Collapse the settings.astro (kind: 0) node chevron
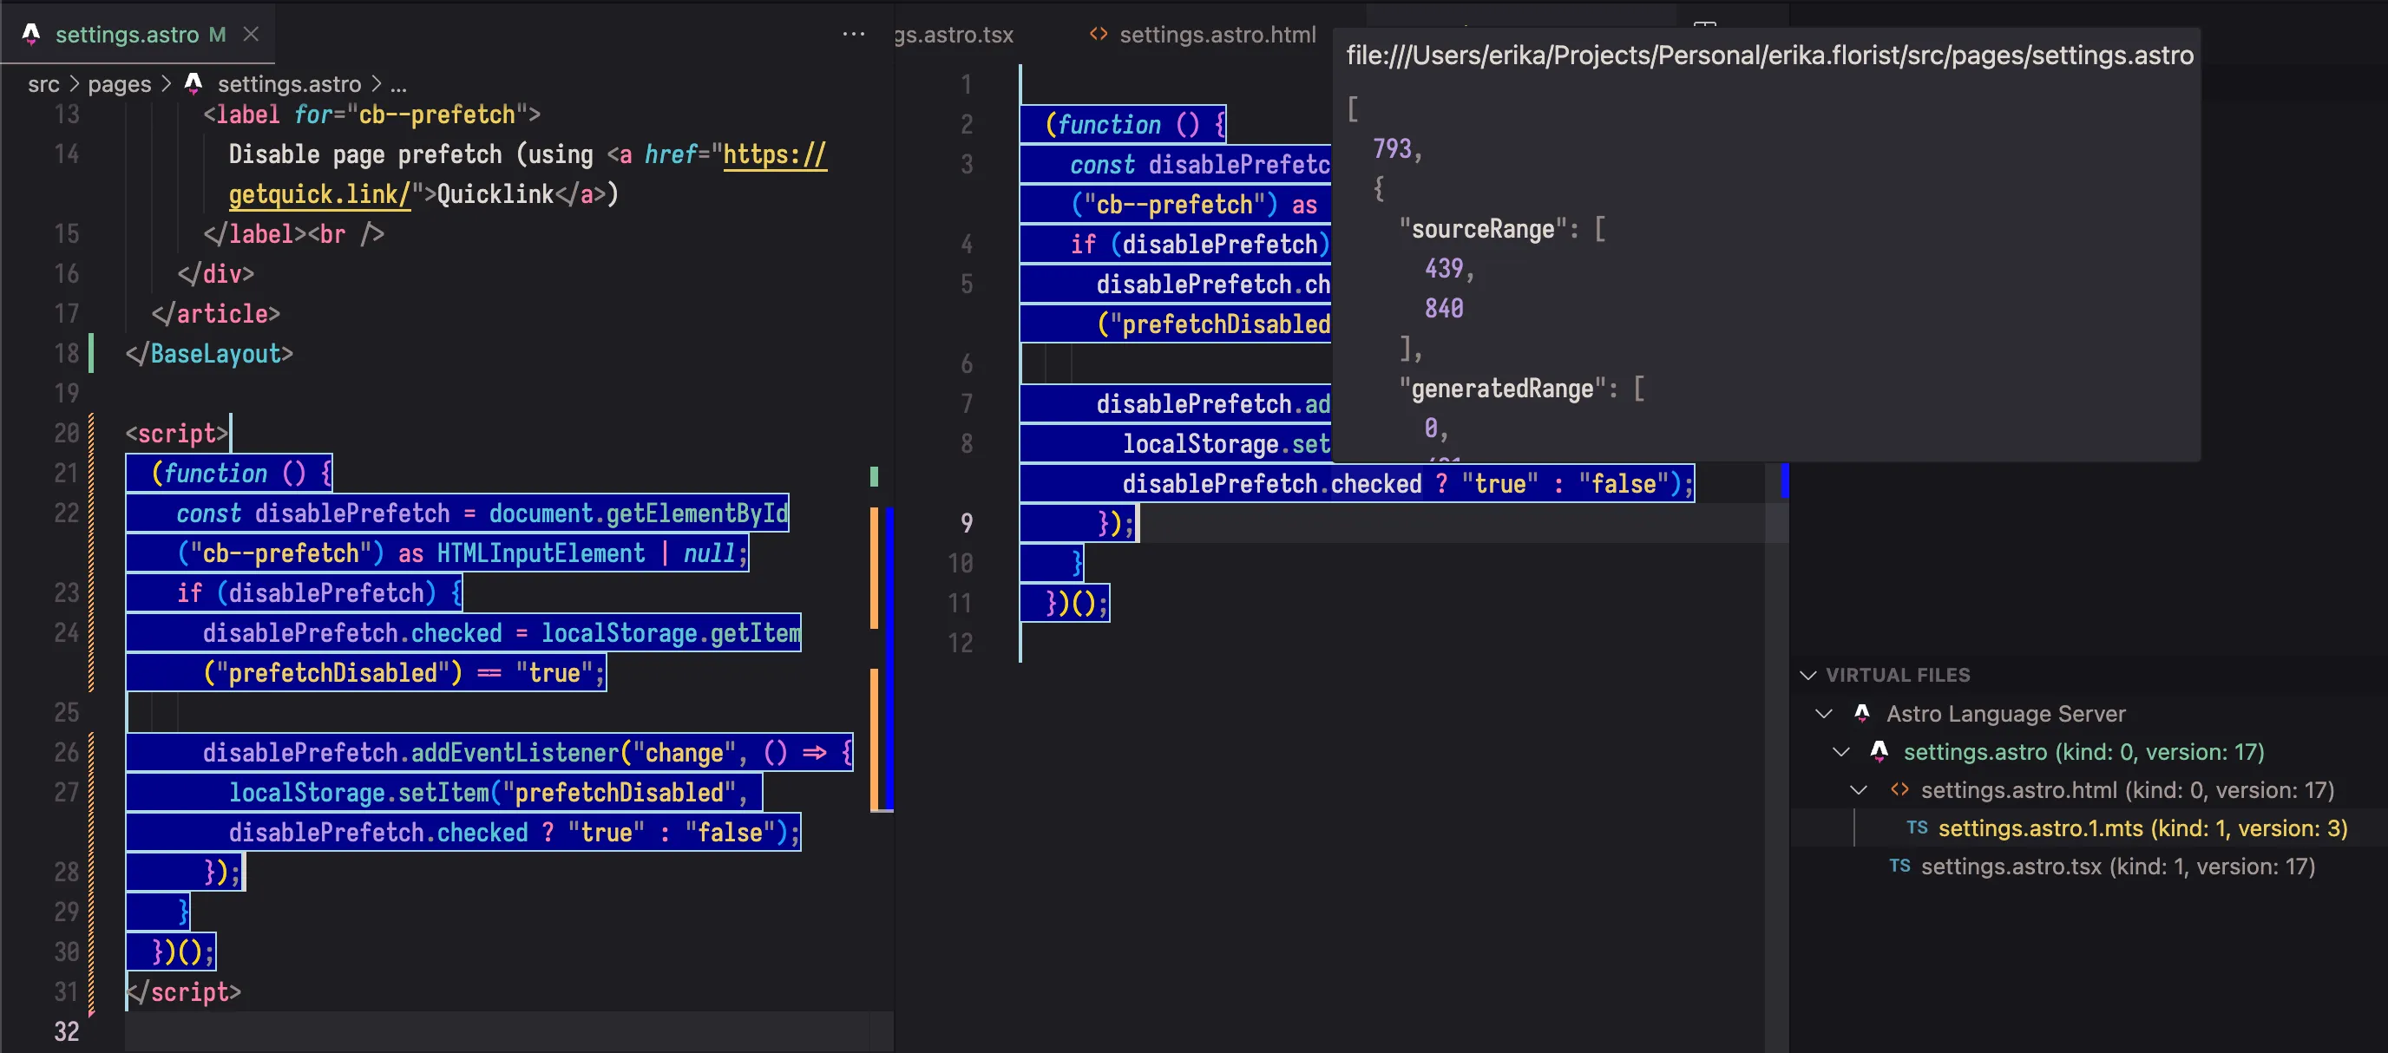This screenshot has height=1053, width=2388. [1841, 752]
